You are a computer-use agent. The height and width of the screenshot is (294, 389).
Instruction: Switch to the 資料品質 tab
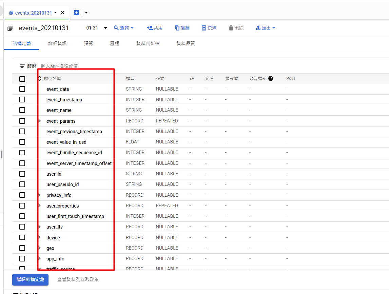tap(186, 43)
